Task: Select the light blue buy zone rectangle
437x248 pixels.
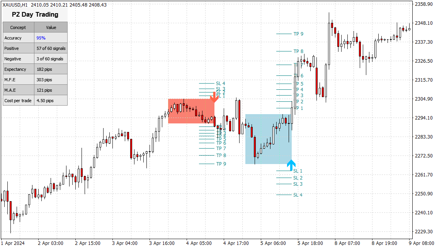Action: click(269, 139)
